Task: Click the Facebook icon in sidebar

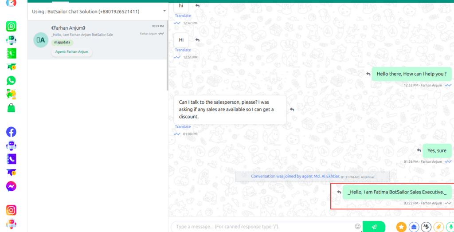Action: click(11, 132)
